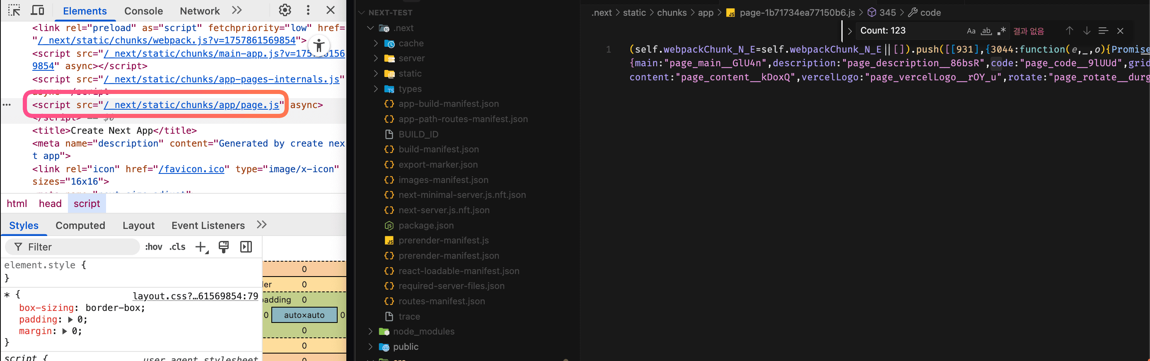Click find in selection icon
Viewport: 1150px width, 361px height.
point(1103,31)
